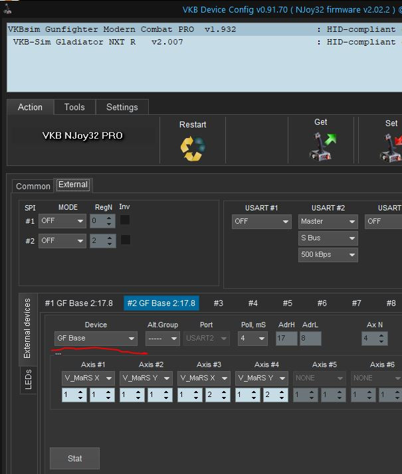Select VKBsim Gunfighter Modern Combat PRO device
This screenshot has width=402, height=474.
coord(205,29)
